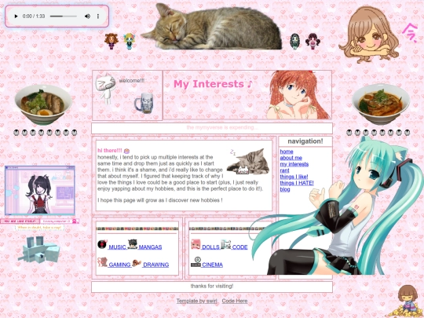Click the left ramen bowl image

tap(43, 104)
